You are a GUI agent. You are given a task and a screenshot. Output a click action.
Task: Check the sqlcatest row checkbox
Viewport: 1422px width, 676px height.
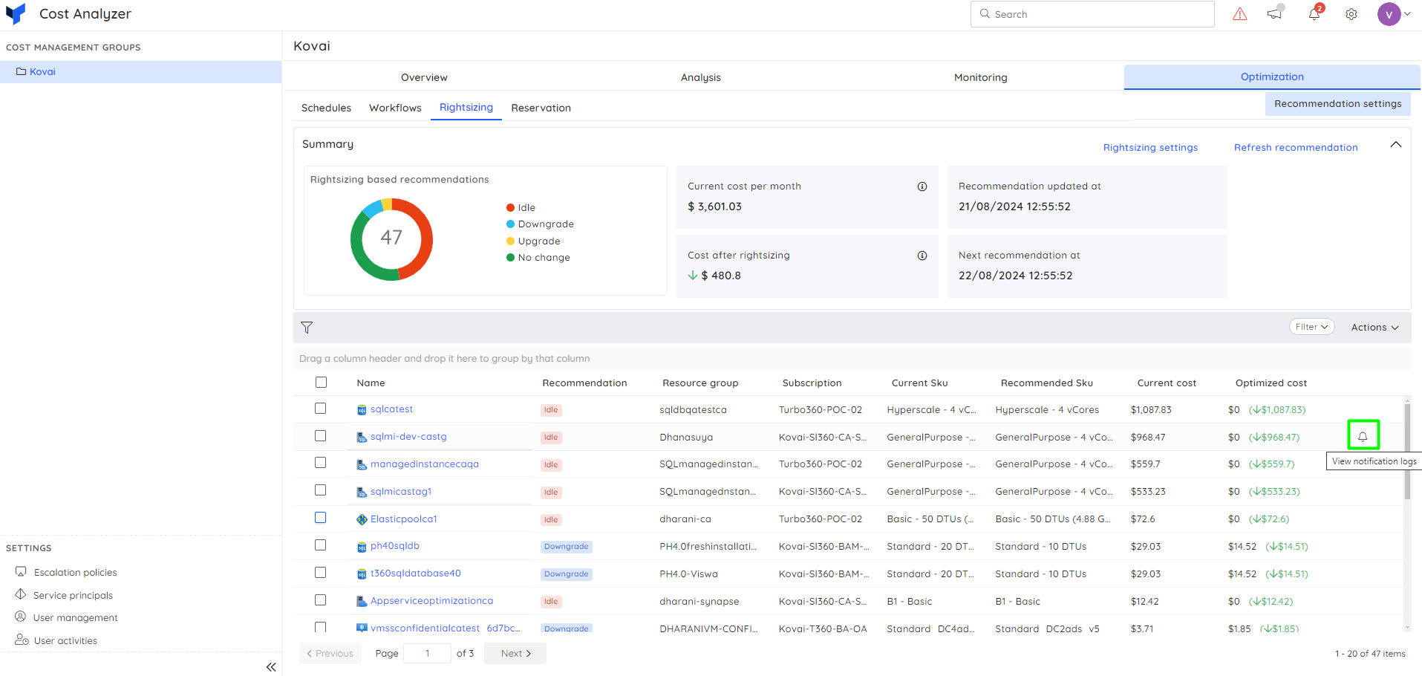(320, 408)
